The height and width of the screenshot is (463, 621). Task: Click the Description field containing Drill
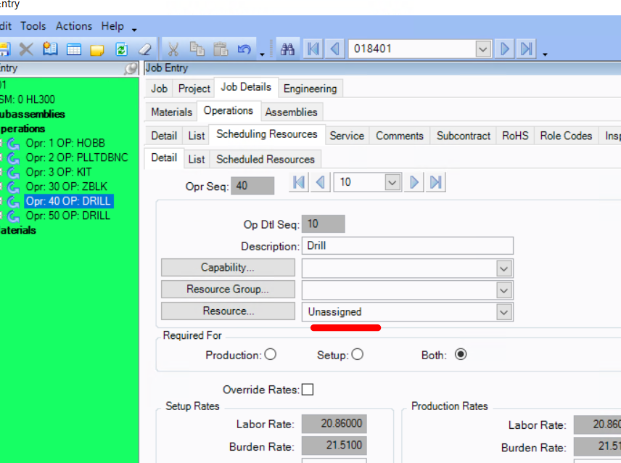(x=408, y=245)
